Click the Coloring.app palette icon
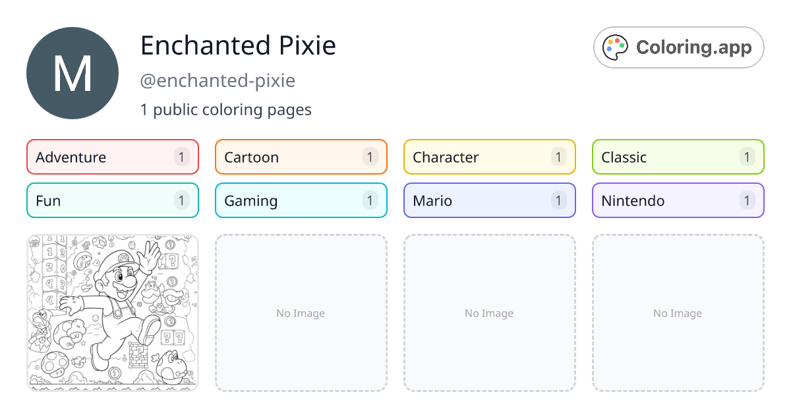This screenshot has width=791, height=415. [616, 47]
